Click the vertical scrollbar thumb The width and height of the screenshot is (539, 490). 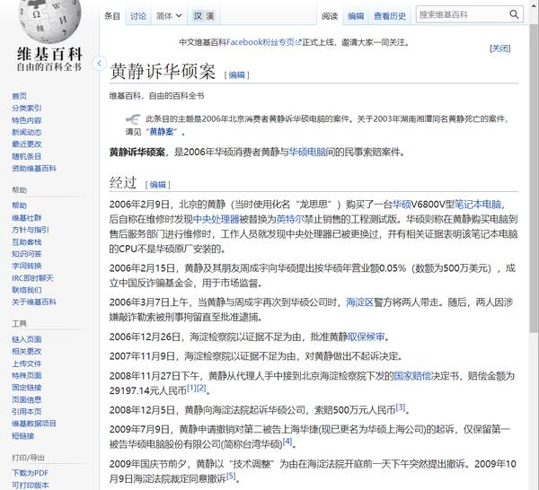click(534, 178)
